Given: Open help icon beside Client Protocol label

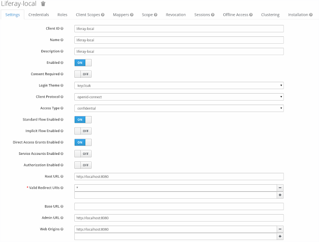Looking at the screenshot, I should (62, 97).
